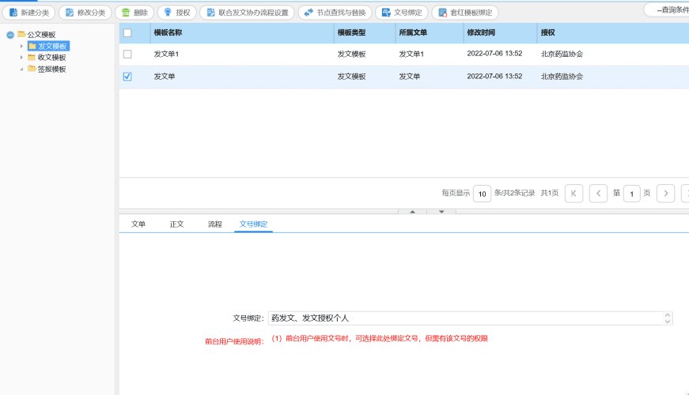This screenshot has width=689, height=395.
Task: Switch to the 文号绑定 tab
Action: click(x=254, y=224)
